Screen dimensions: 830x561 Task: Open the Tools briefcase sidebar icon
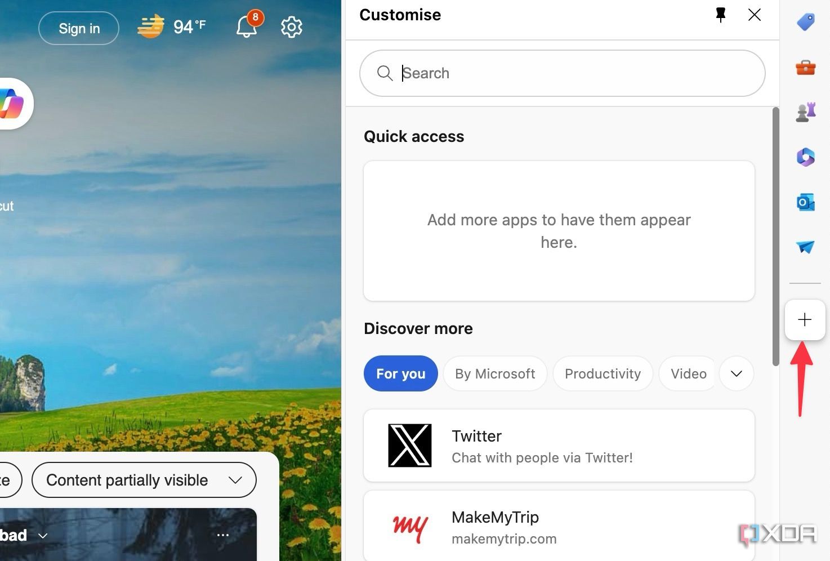pyautogui.click(x=805, y=68)
